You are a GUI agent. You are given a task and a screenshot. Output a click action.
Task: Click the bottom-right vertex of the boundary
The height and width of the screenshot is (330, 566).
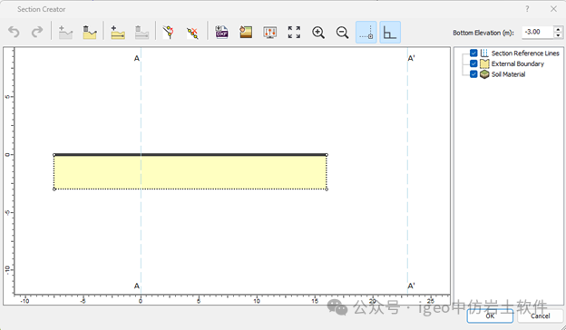click(327, 189)
